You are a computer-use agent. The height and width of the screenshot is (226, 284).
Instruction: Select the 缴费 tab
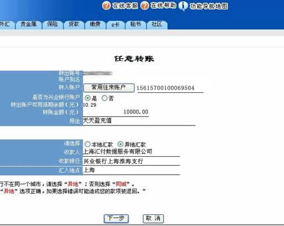[x=95, y=25]
